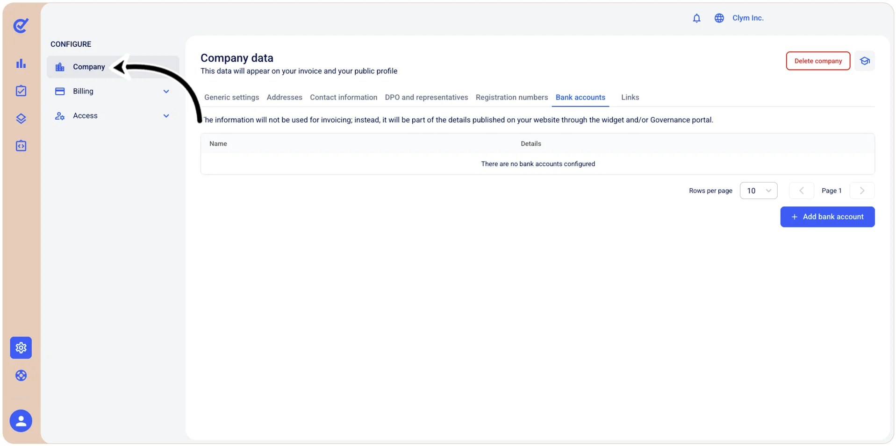
Task: Switch to Generic settings tab
Action: [231, 98]
